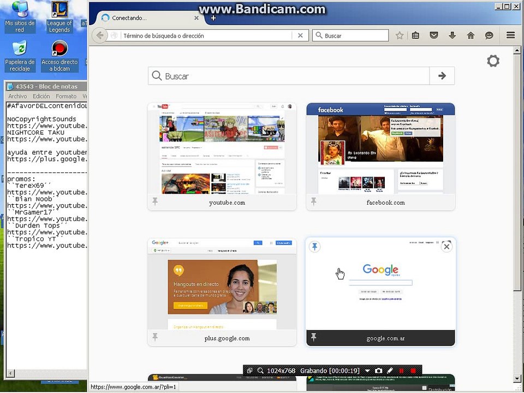The width and height of the screenshot is (524, 393).
Task: Open Acceso directo a bdcam shortcut
Action: point(59,56)
